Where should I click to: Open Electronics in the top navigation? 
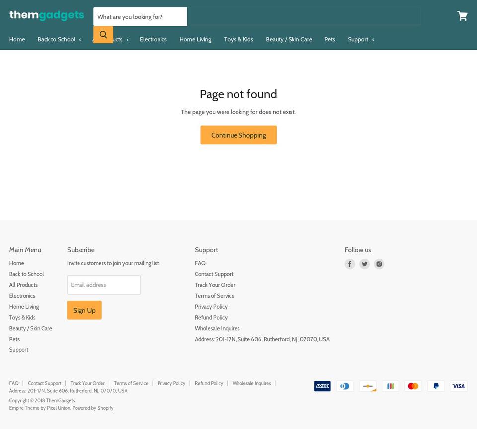point(153,39)
